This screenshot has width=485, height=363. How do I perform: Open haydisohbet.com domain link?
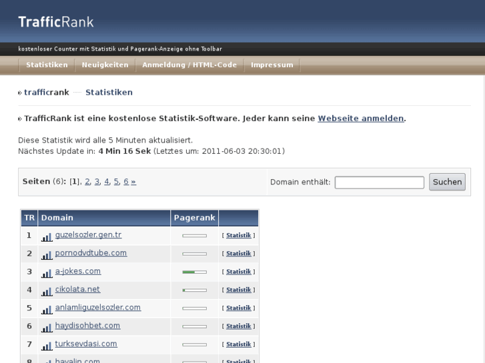click(87, 326)
